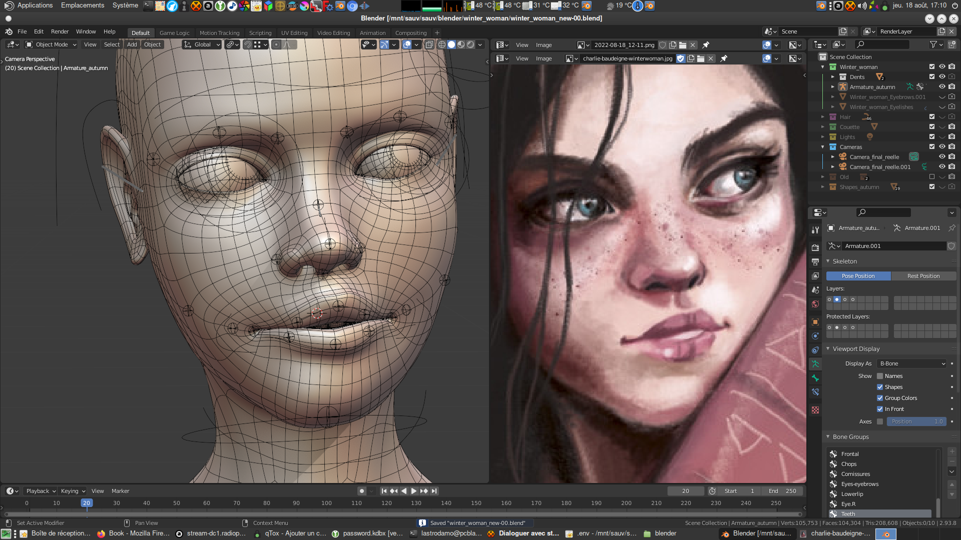The height and width of the screenshot is (540, 961).
Task: Click the auto-keying record button
Action: (362, 491)
